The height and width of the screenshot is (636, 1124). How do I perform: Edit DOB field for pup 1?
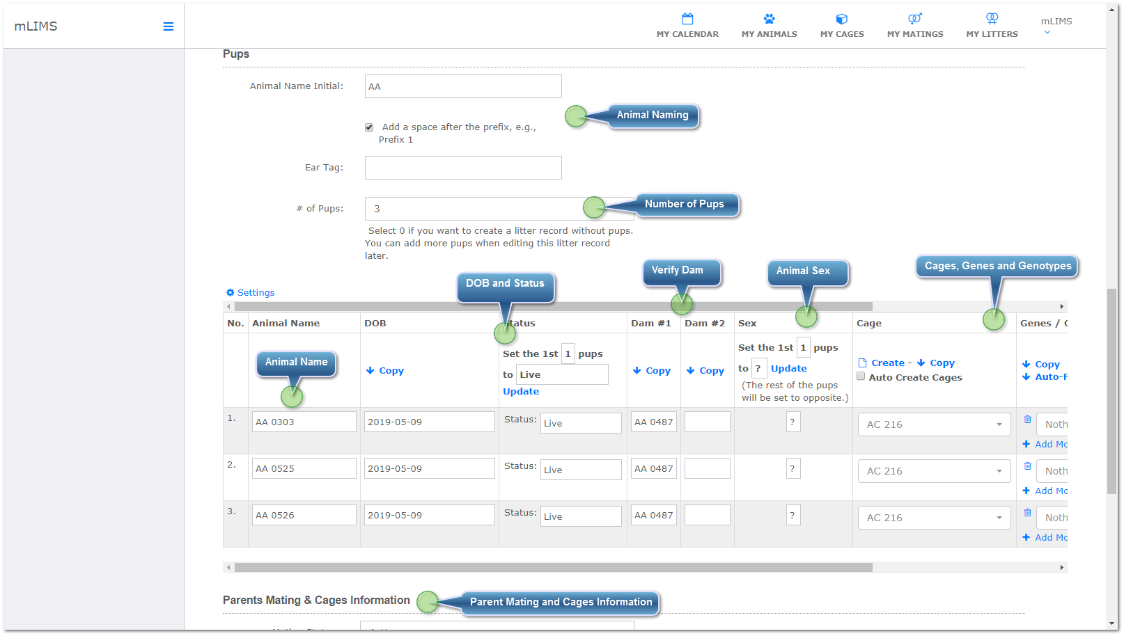430,422
